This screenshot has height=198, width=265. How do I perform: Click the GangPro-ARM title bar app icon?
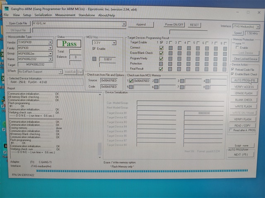[7, 9]
